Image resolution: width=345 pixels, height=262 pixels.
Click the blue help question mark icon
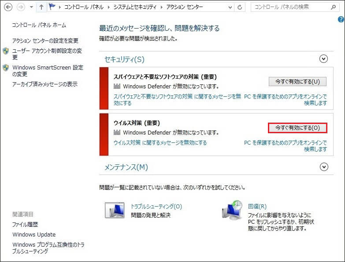[341, 19]
